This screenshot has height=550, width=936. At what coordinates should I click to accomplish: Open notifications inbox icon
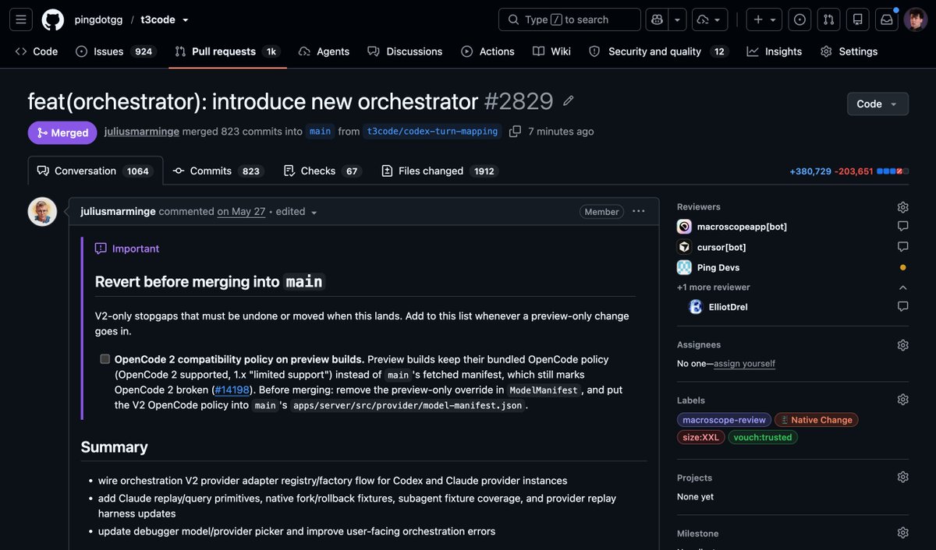[x=887, y=19]
